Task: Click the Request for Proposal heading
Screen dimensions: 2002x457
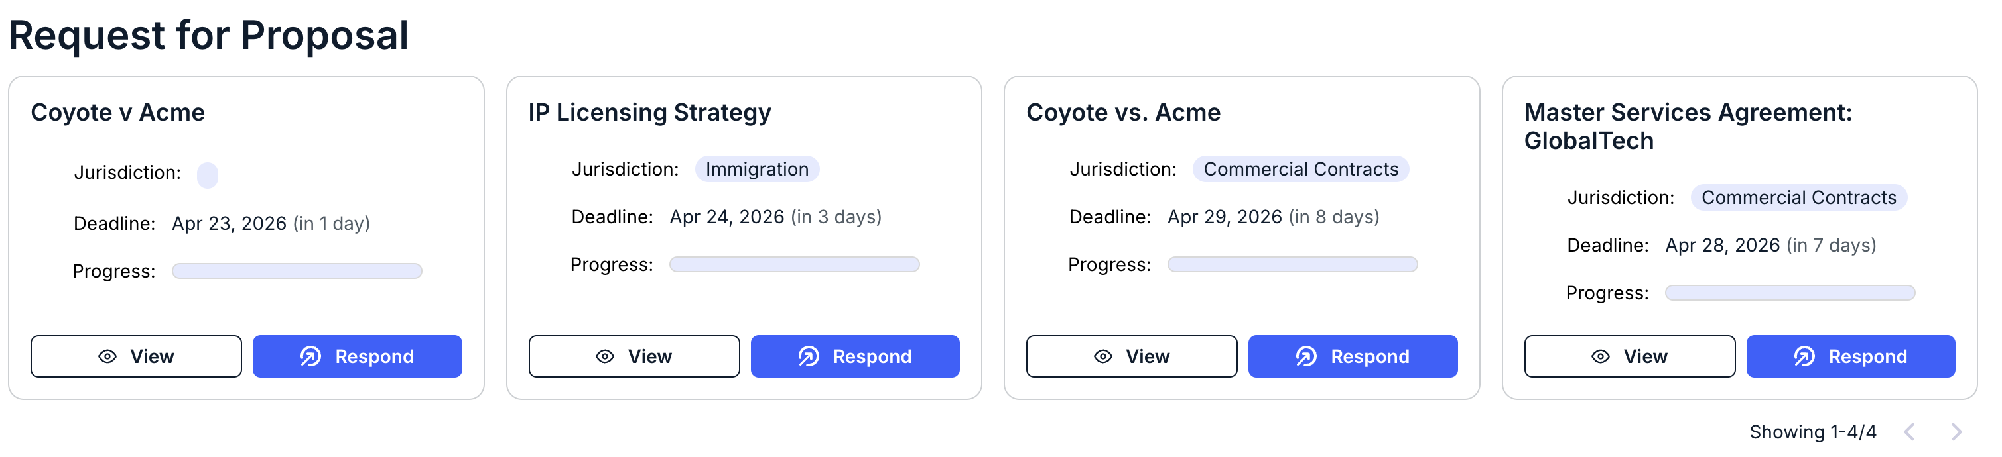Action: 208,35
